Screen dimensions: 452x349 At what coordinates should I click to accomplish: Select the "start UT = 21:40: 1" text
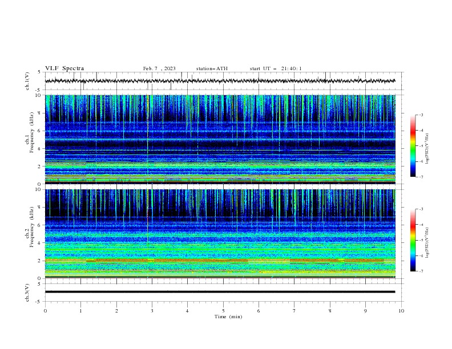pyautogui.click(x=276, y=68)
